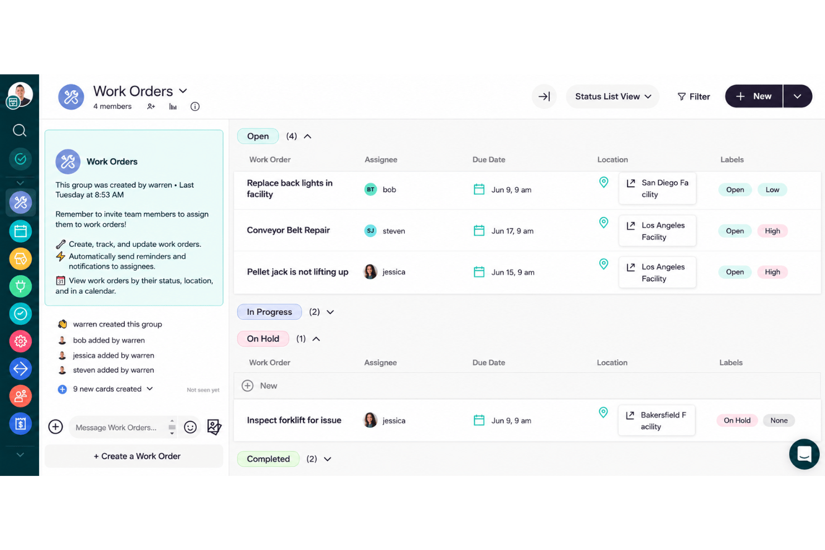The image size is (825, 550).
Task: Open the search icon in sidebar
Action: click(x=20, y=130)
